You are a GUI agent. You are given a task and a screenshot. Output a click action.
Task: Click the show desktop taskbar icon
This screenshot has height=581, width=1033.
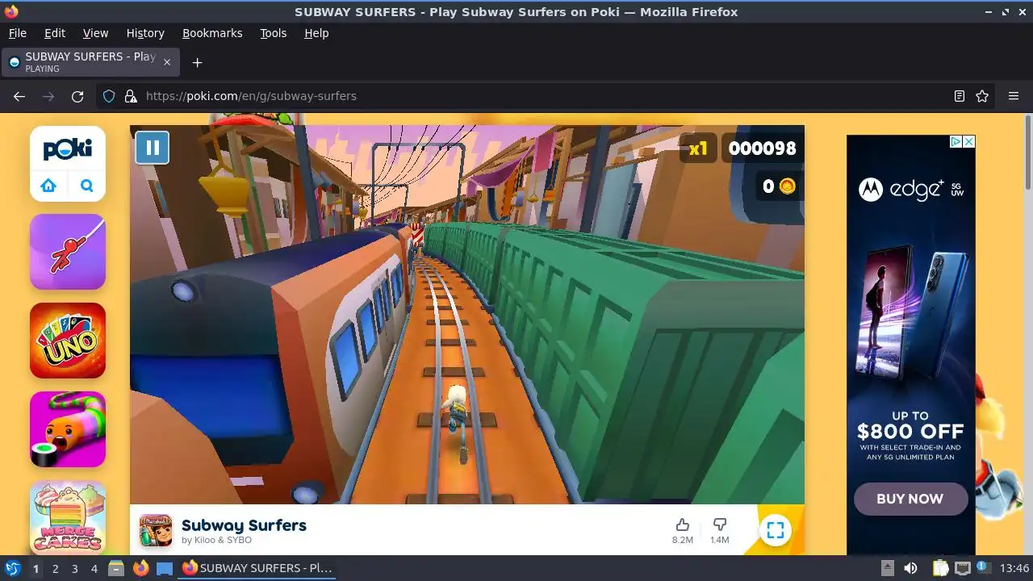[x=165, y=568]
